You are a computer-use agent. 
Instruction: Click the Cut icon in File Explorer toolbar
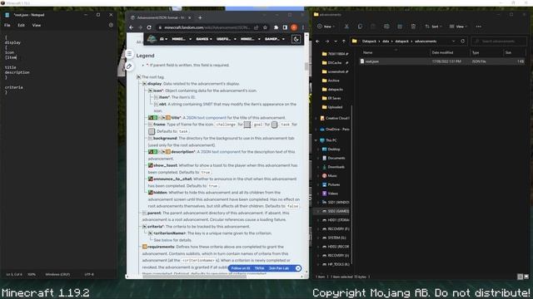coord(346,27)
